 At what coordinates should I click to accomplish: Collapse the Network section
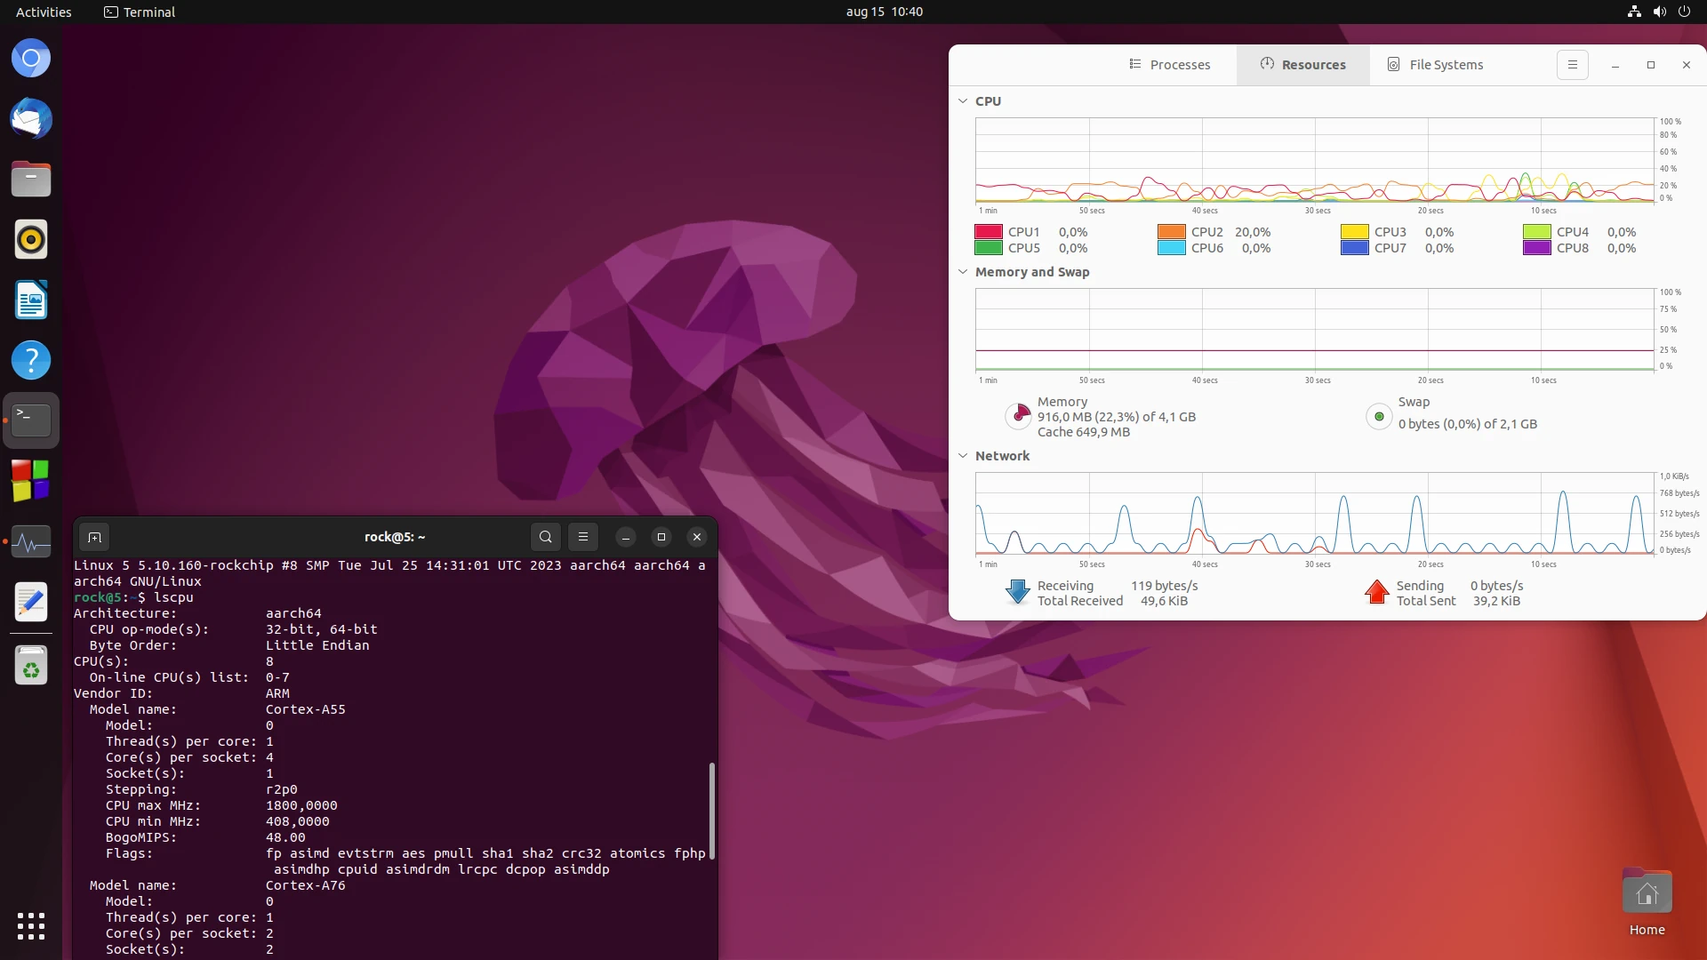tap(963, 456)
